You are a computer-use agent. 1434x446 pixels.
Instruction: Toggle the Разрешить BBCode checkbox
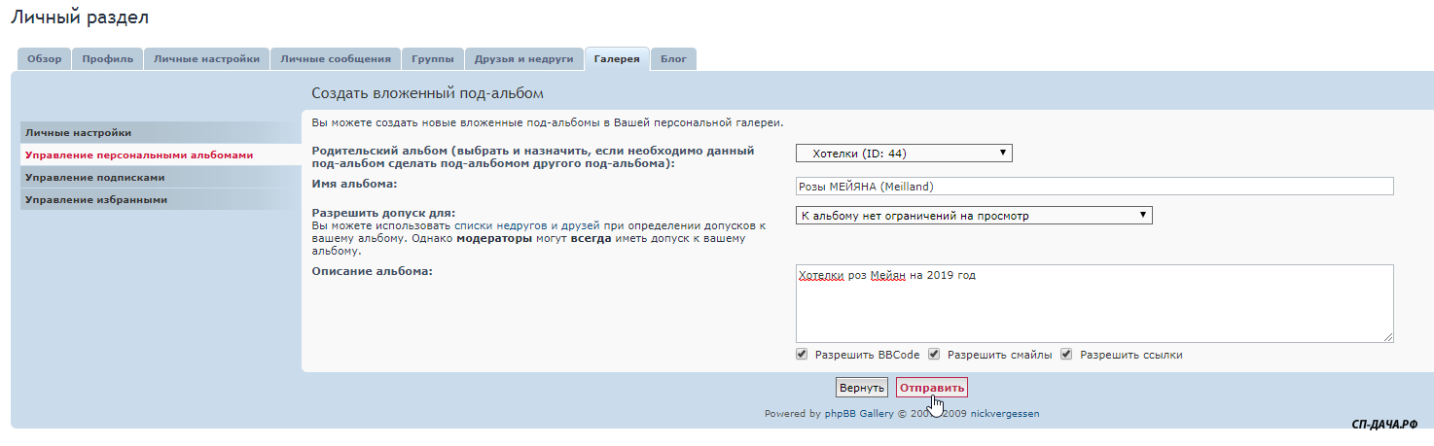click(802, 355)
